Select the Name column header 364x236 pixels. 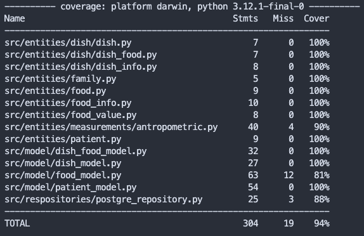click(15, 18)
